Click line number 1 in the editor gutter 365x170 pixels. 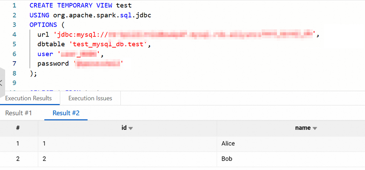[x=14, y=6]
